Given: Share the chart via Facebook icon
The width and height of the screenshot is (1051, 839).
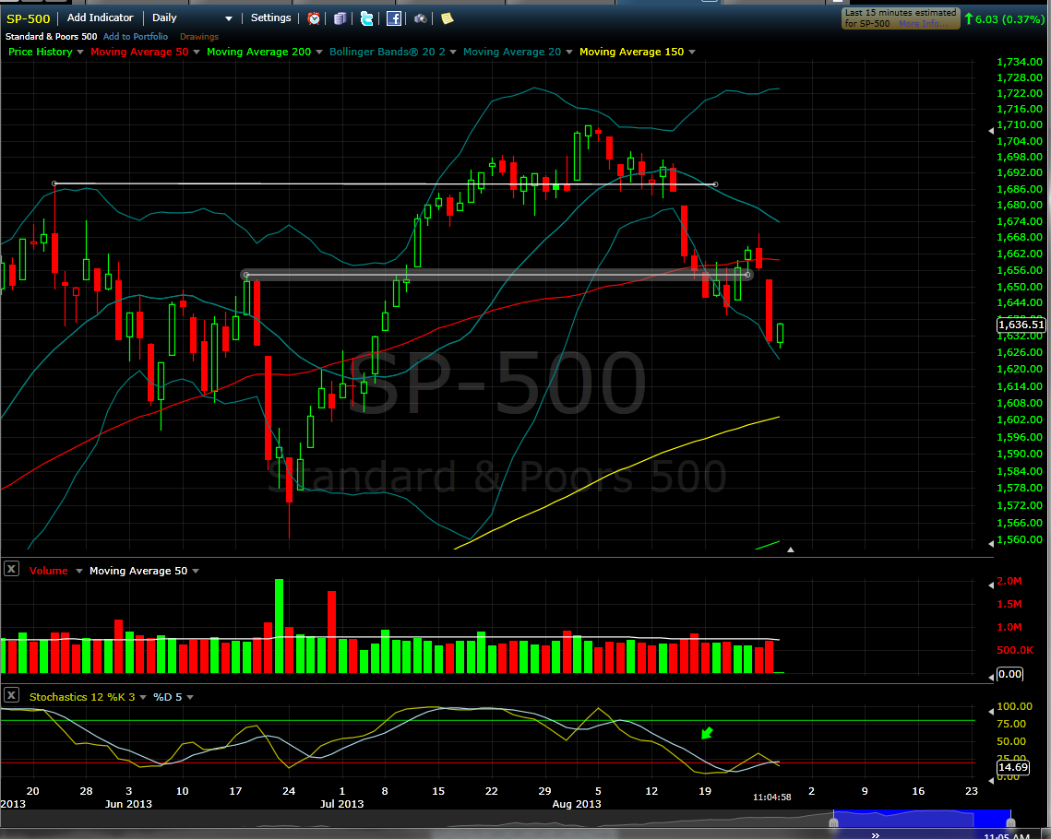Looking at the screenshot, I should (x=393, y=18).
